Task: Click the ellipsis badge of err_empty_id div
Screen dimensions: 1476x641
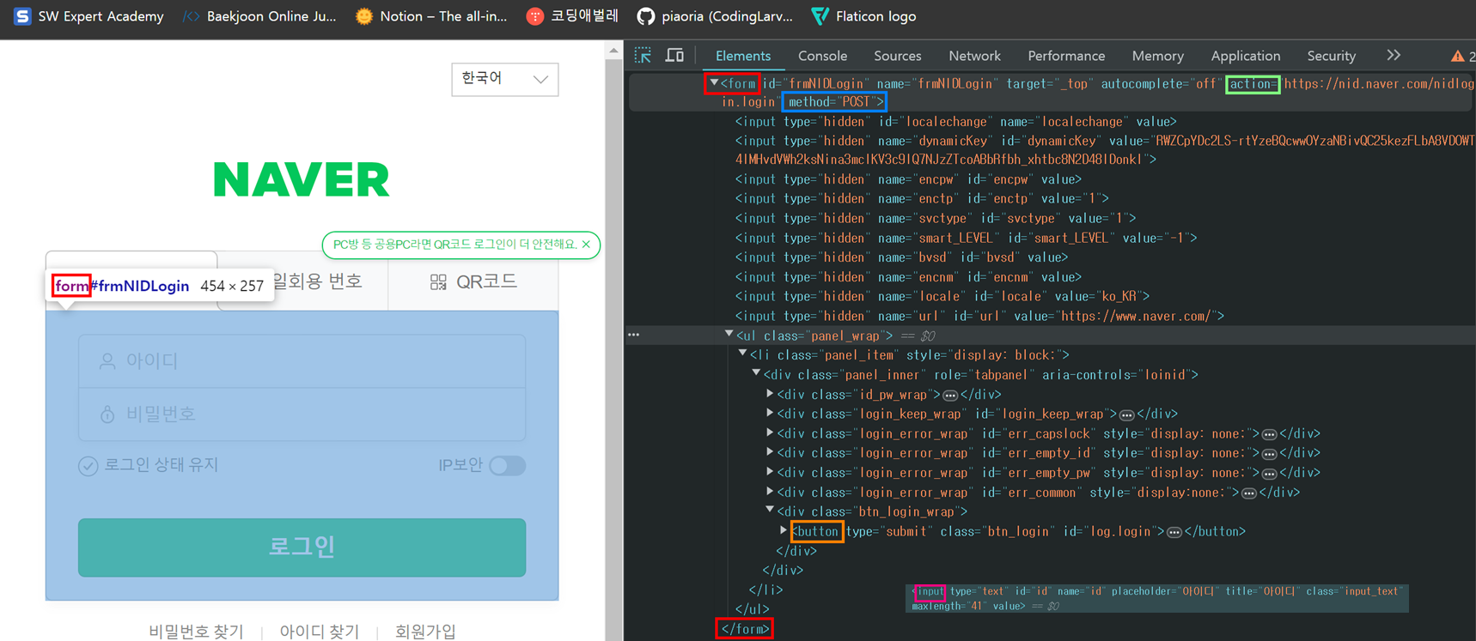Action: (1269, 453)
